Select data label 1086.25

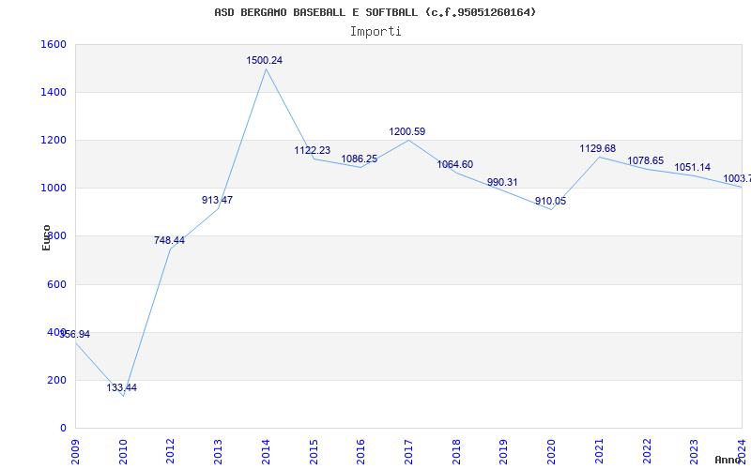click(360, 159)
